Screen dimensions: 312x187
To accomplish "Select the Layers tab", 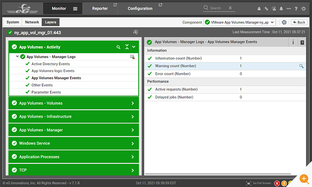I will point(50,22).
